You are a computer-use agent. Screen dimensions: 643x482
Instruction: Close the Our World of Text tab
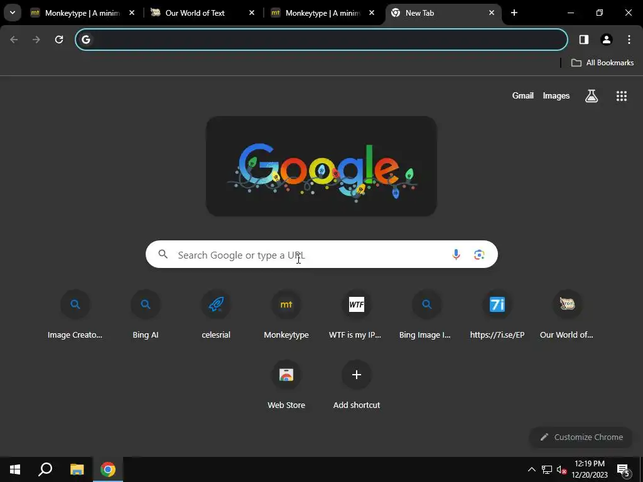click(252, 13)
